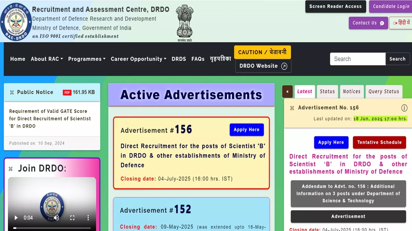
Task: Switch to the Query Status tab
Action: [384, 92]
